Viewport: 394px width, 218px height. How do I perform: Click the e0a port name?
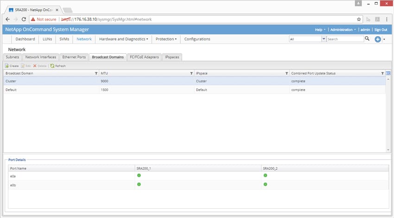tap(13, 176)
